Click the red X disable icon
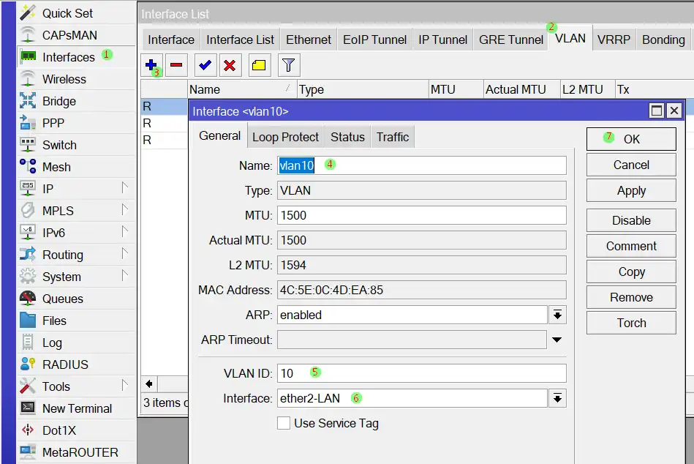This screenshot has height=464, width=694. 230,65
